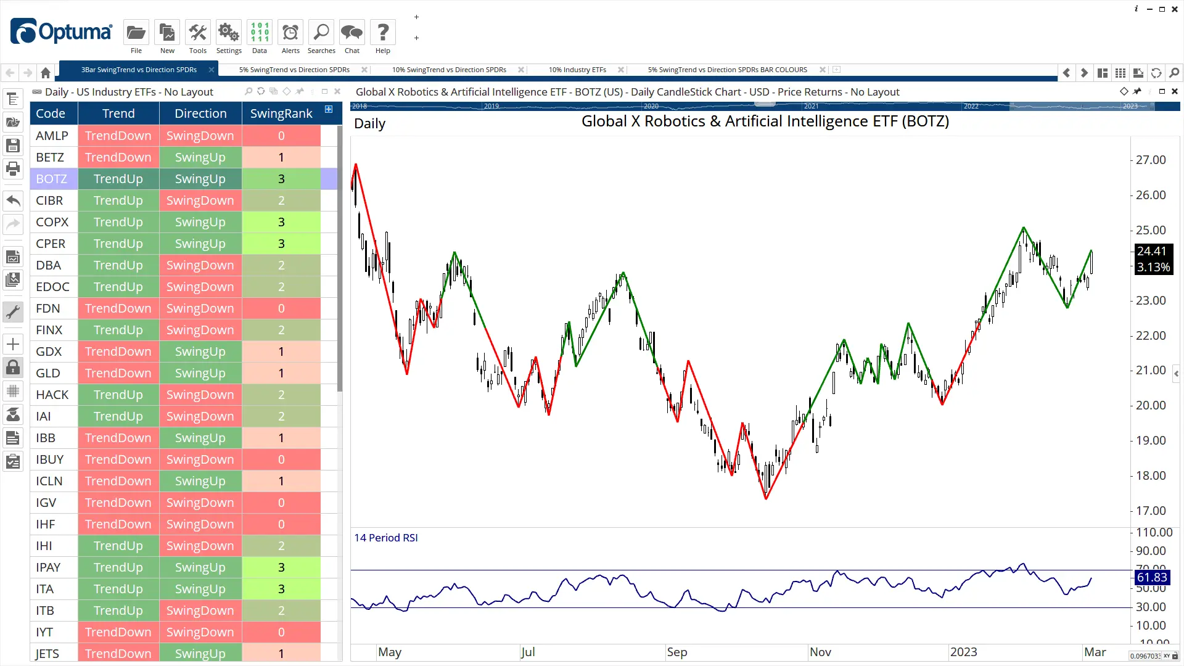
Task: Open 5% SwingTrend SPDRs BAR COLOURS tab
Action: click(728, 70)
